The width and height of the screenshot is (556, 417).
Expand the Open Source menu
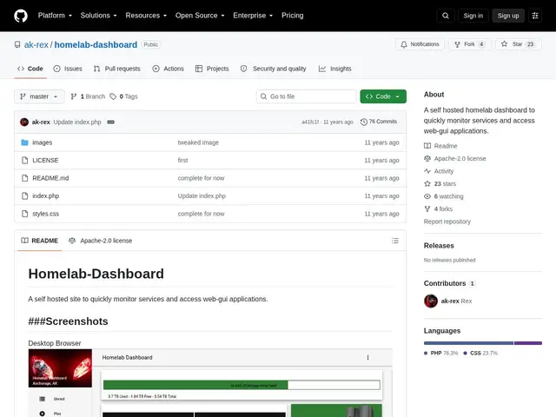200,16
